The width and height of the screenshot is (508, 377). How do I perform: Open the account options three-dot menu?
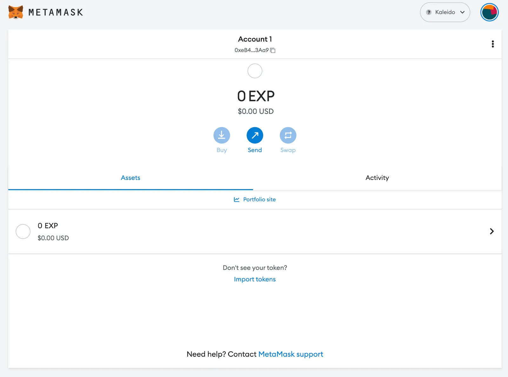click(x=492, y=44)
